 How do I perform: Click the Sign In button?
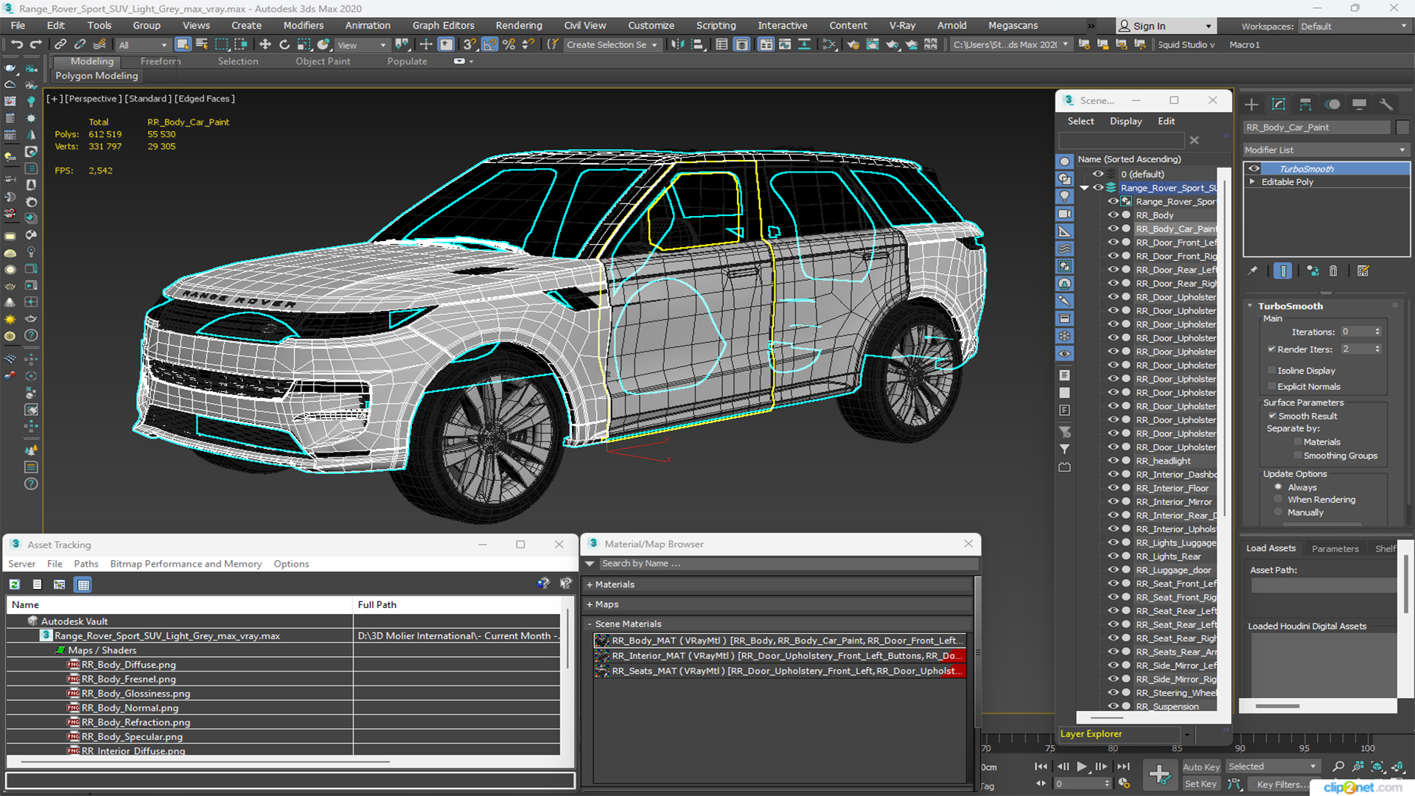pyautogui.click(x=1165, y=26)
